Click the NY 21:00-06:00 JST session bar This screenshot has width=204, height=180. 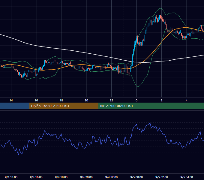coord(151,106)
